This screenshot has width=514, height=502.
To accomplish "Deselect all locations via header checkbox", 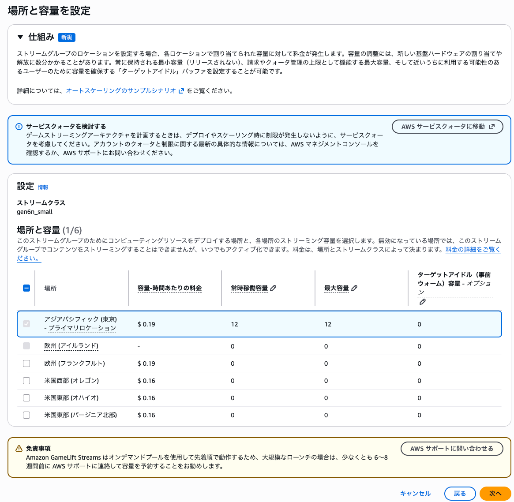I will pyautogui.click(x=26, y=288).
